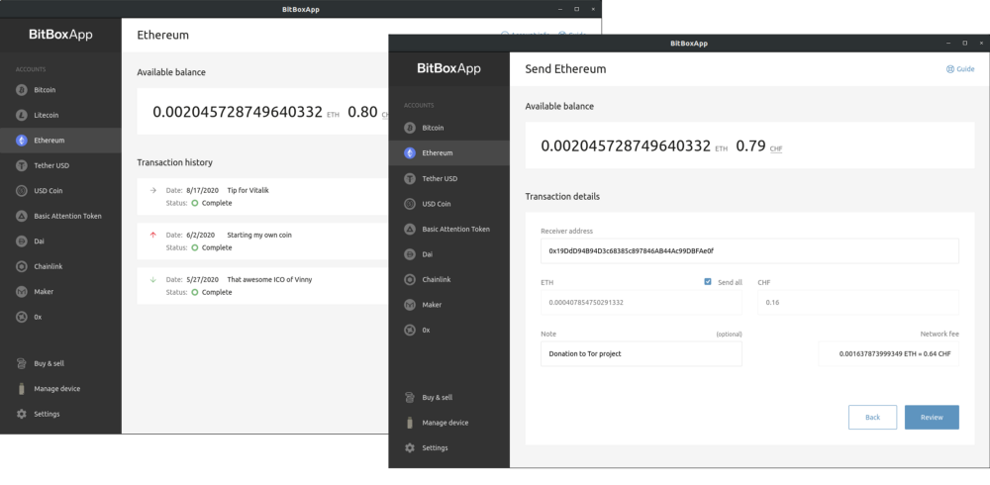Click incoming green arrow of 5/27/2020 transaction

152,279
